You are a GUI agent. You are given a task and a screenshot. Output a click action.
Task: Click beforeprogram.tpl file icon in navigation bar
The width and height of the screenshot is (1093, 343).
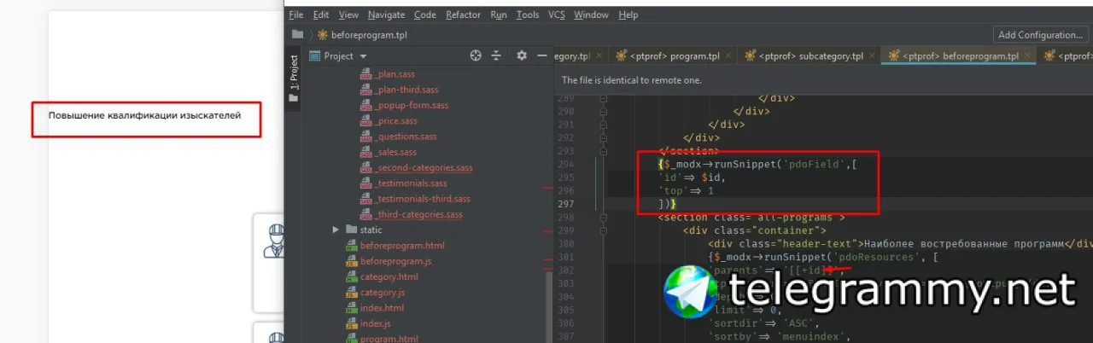(324, 35)
